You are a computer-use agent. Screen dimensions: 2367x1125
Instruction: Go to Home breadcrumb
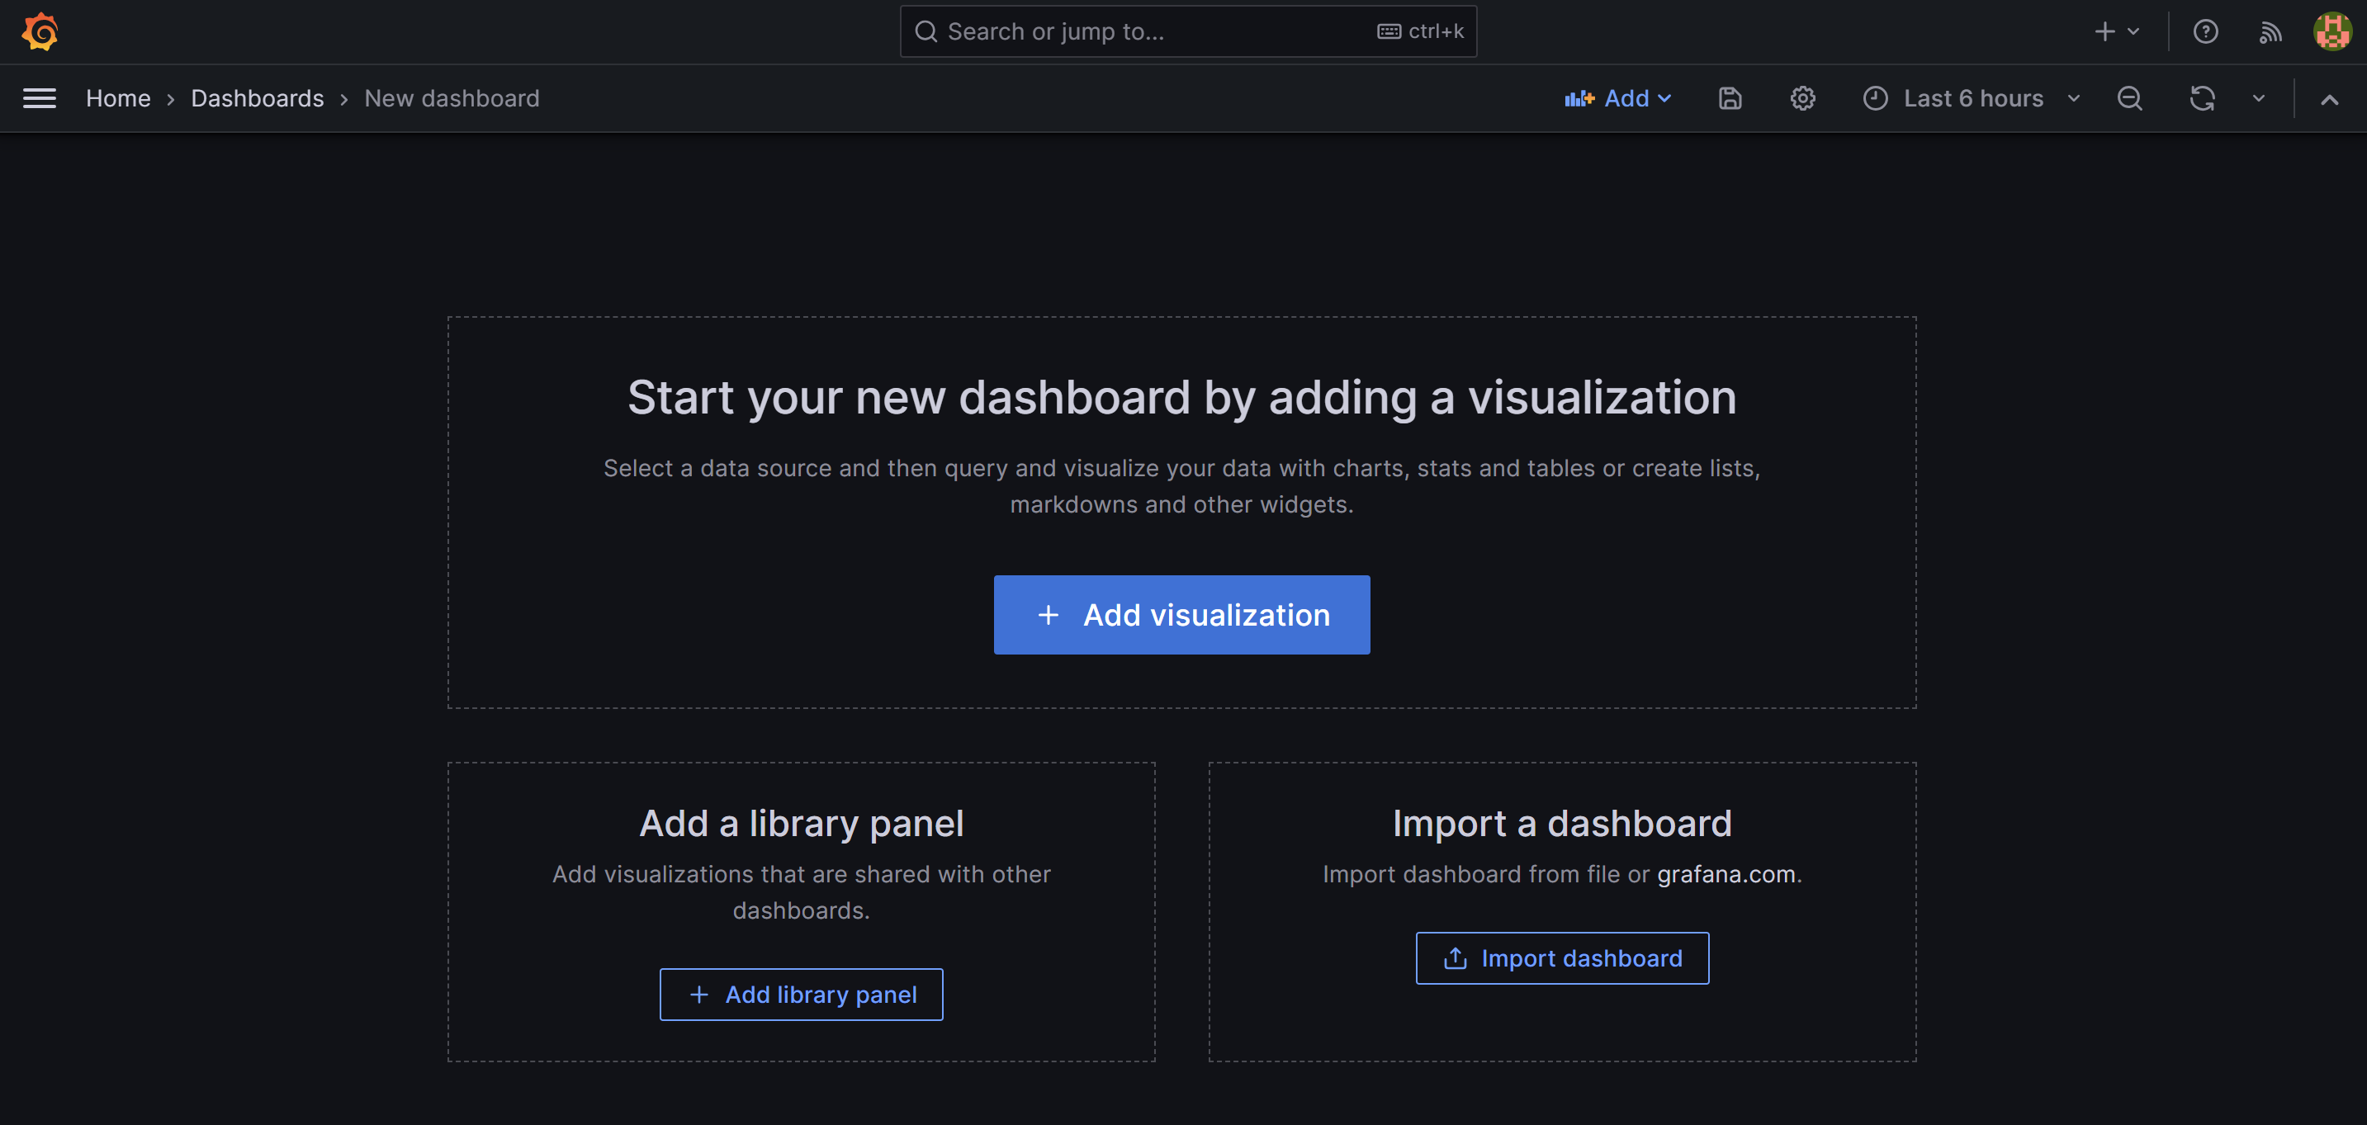(117, 98)
